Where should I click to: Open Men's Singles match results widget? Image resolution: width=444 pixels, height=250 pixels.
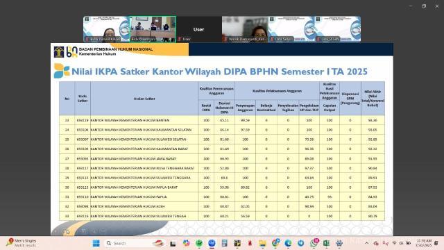(22, 242)
